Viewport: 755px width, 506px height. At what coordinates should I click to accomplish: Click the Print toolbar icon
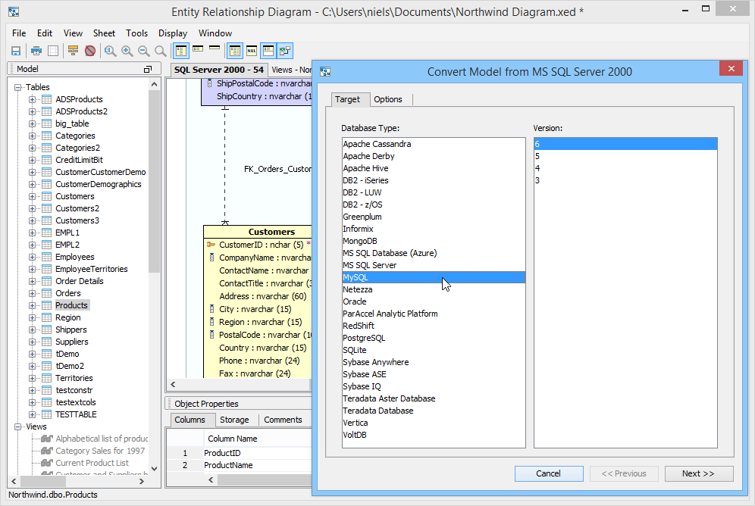coord(36,51)
